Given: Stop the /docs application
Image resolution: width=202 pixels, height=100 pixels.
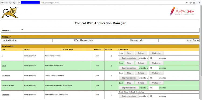Looking at the screenshot, I should (x=129, y=63).
